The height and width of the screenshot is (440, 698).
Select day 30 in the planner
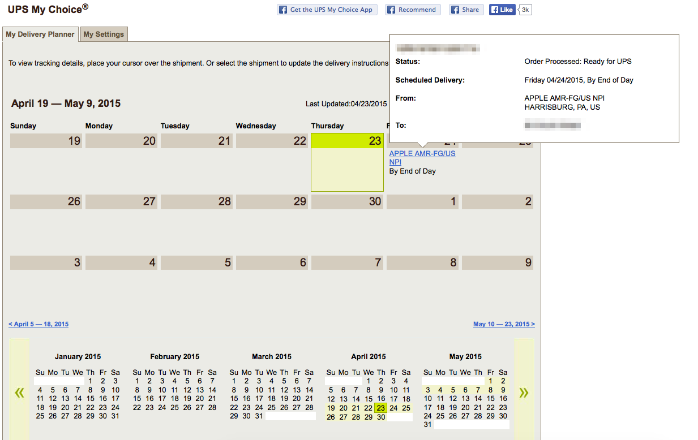point(347,201)
